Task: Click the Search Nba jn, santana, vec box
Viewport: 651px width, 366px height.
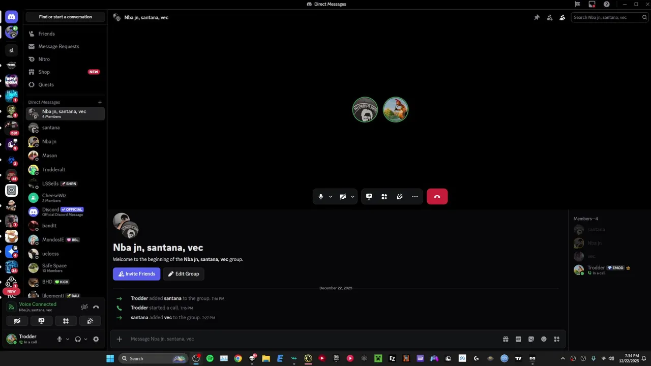Action: [609, 17]
